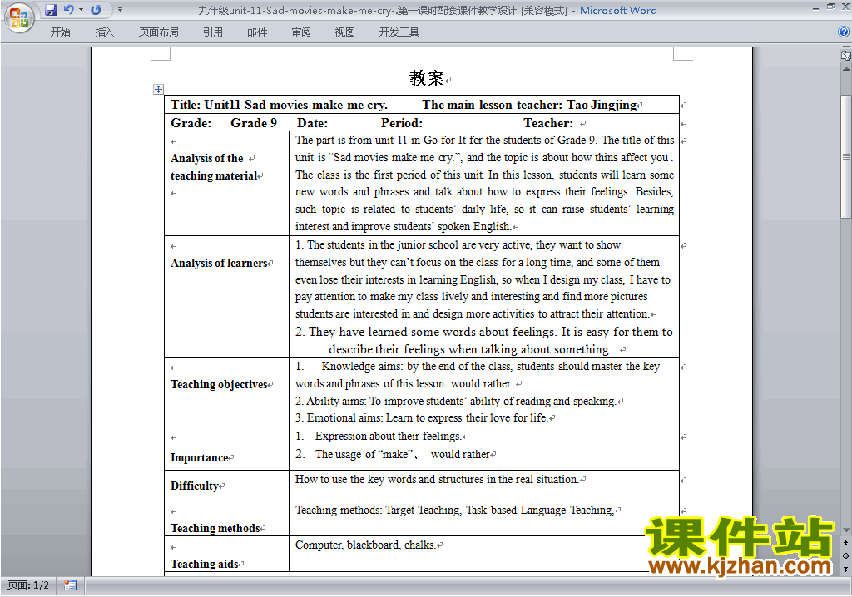
Task: Click the 'Grade 9' text
Action: click(x=254, y=123)
